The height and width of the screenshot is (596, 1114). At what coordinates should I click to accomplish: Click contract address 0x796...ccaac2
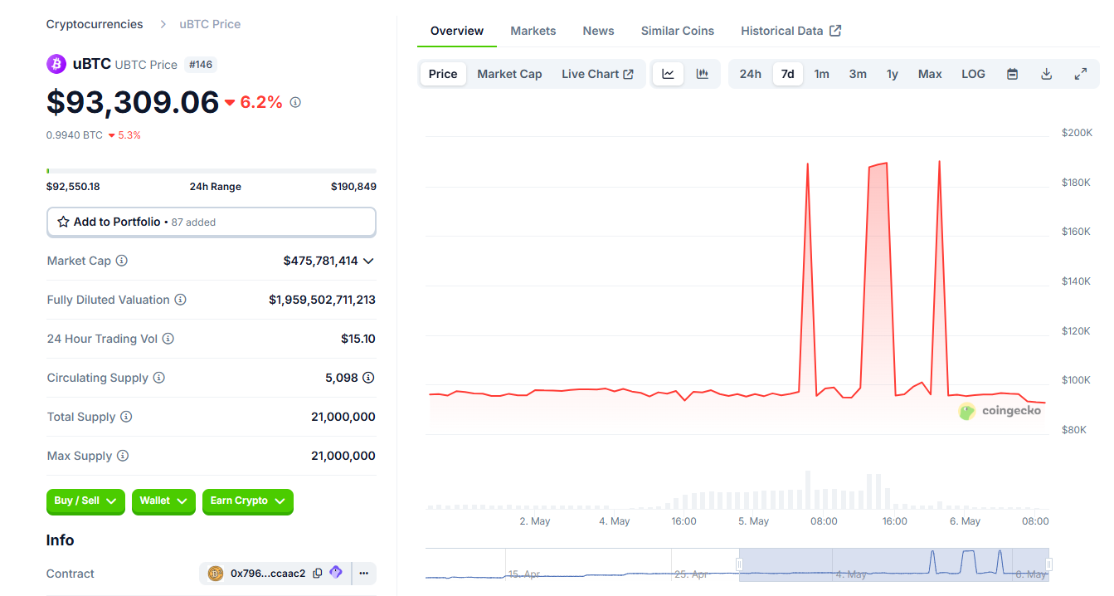(268, 574)
